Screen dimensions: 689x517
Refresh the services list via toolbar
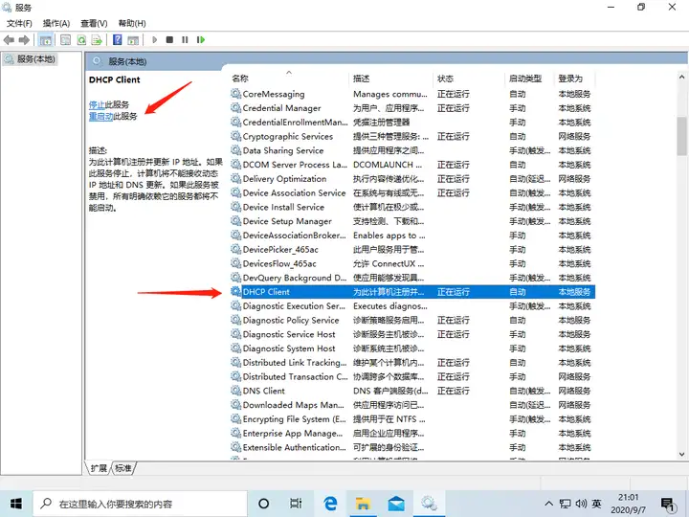tap(81, 40)
